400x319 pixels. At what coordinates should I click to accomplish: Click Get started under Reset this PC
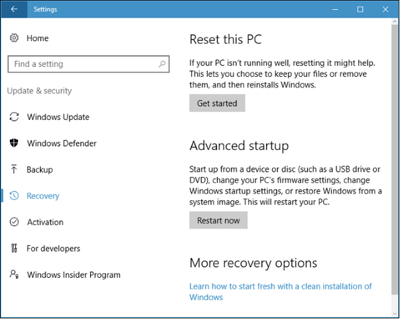217,103
